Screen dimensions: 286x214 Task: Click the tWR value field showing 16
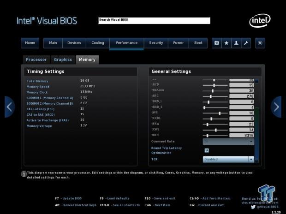pyautogui.click(x=242, y=113)
